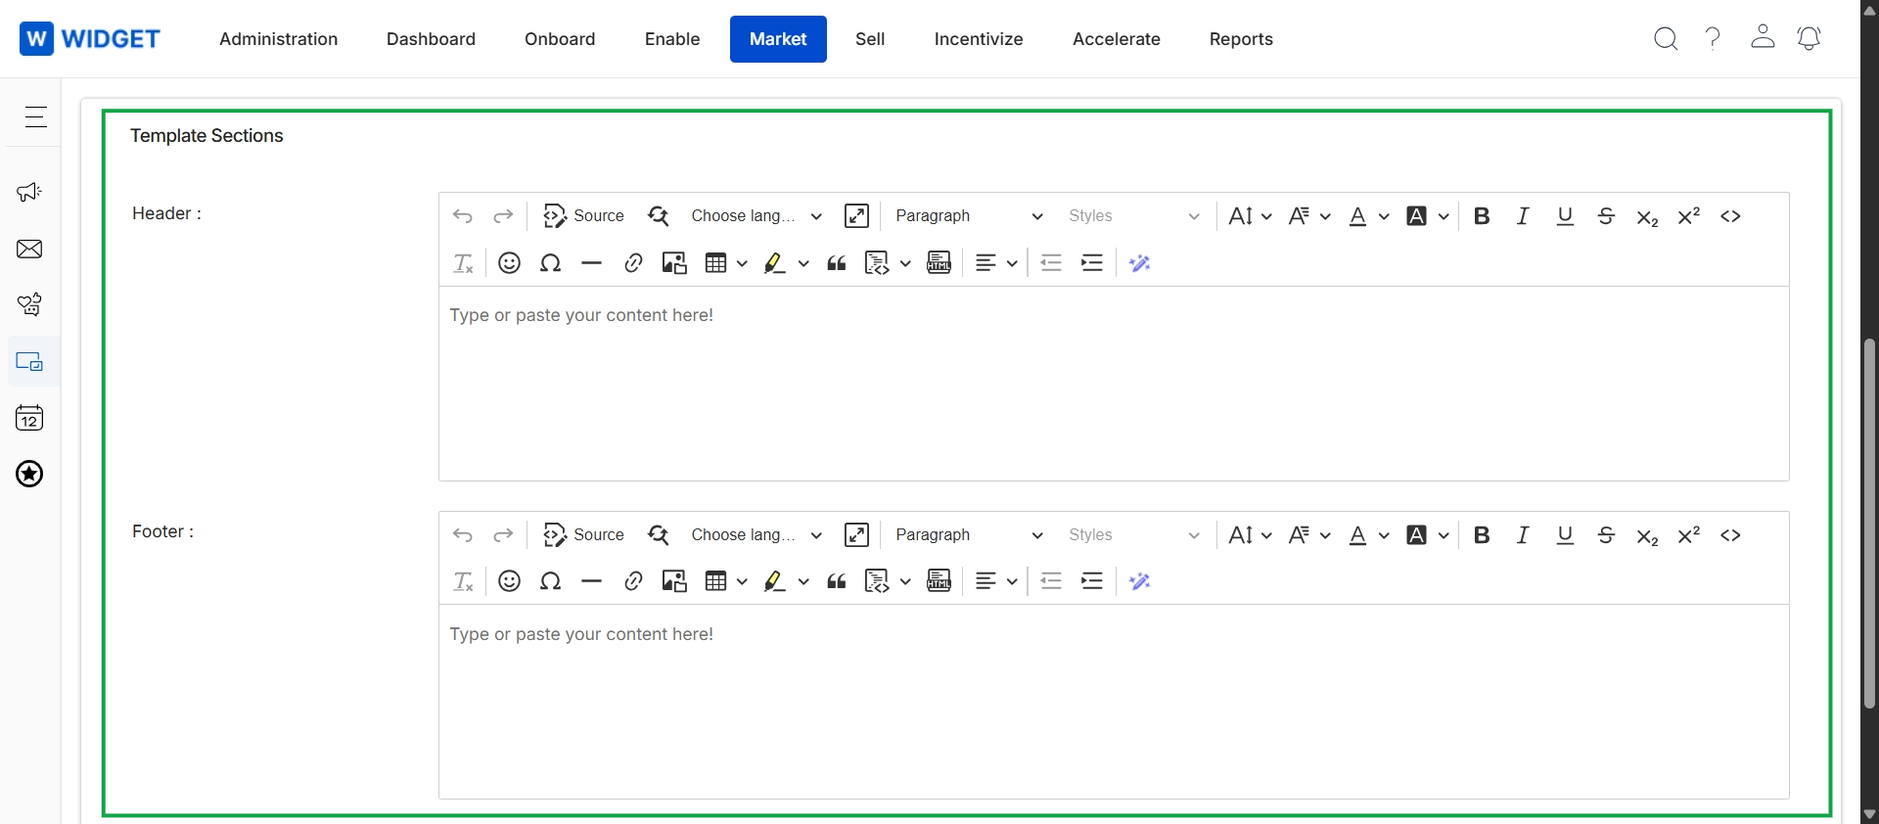Toggle superscript in Header editor
This screenshot has height=824, width=1879.
click(1689, 216)
